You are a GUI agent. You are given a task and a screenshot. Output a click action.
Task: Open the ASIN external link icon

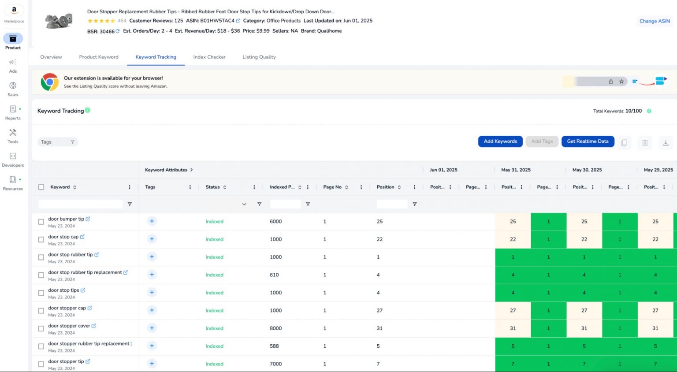[x=238, y=21]
